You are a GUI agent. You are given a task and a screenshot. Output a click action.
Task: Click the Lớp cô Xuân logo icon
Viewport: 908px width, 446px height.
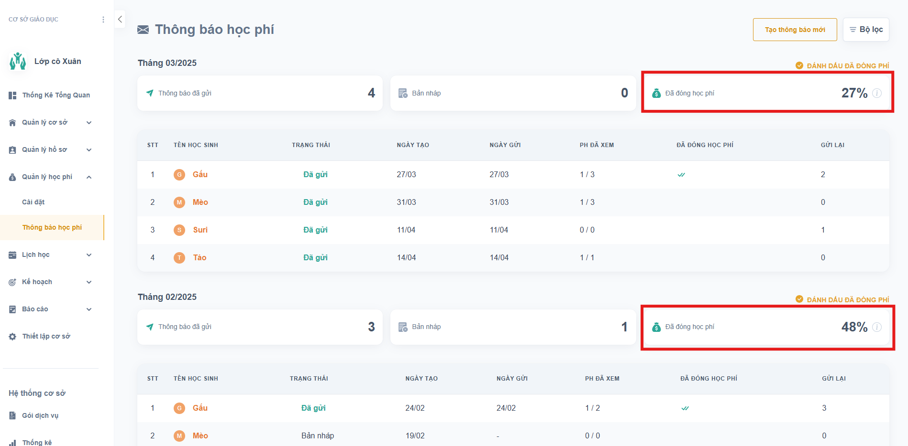(x=18, y=61)
